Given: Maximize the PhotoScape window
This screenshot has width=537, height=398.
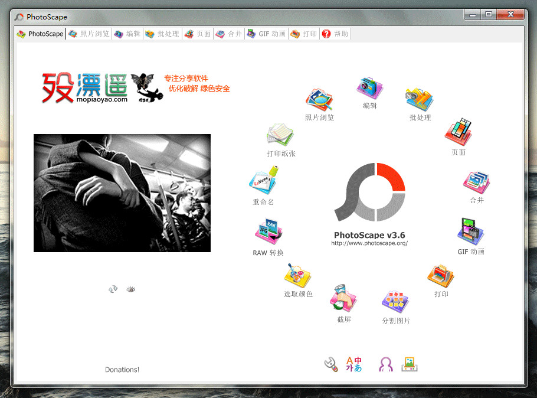Looking at the screenshot, I should 489,14.
